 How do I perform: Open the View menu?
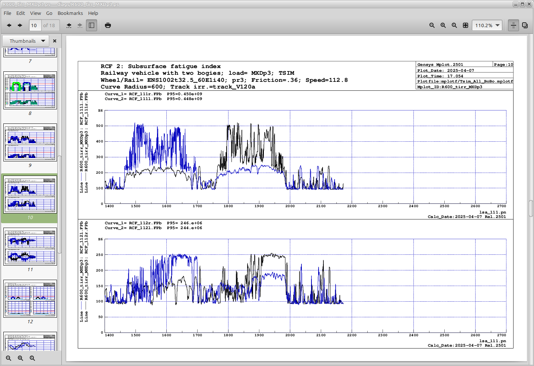tap(36, 13)
